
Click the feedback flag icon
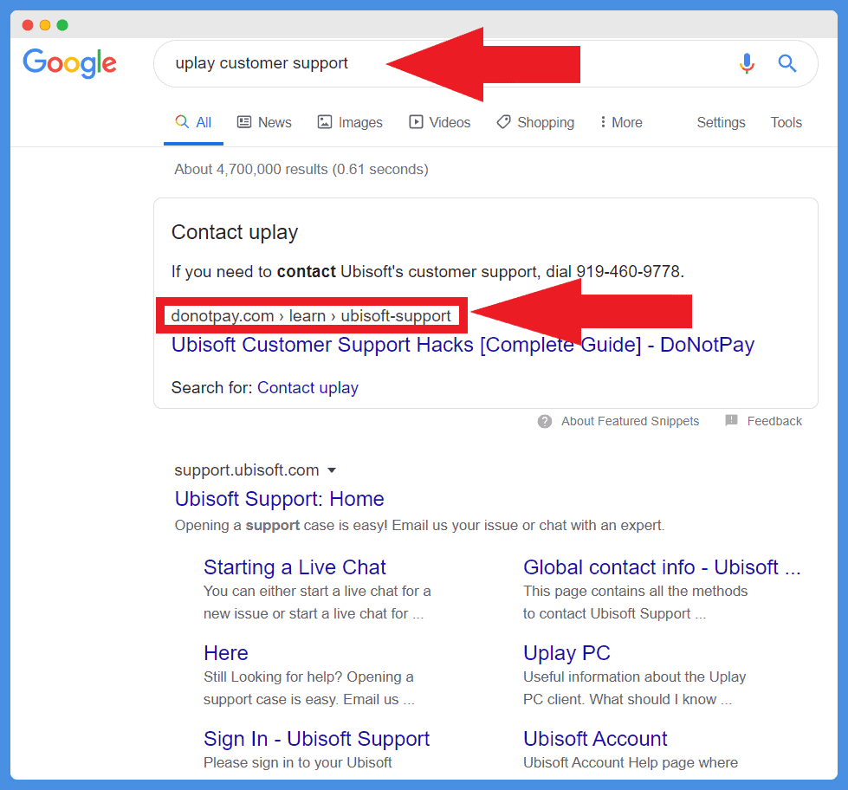coord(731,420)
